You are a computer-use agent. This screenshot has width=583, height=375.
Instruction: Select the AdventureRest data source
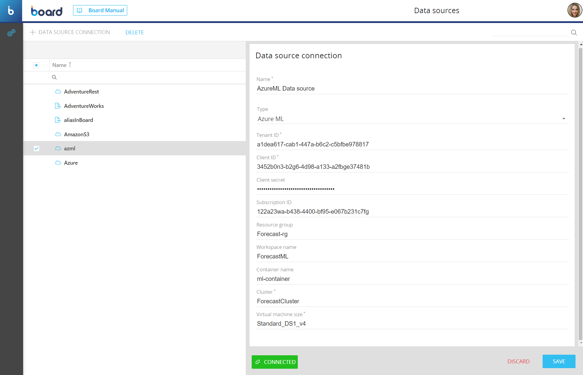tap(135, 92)
